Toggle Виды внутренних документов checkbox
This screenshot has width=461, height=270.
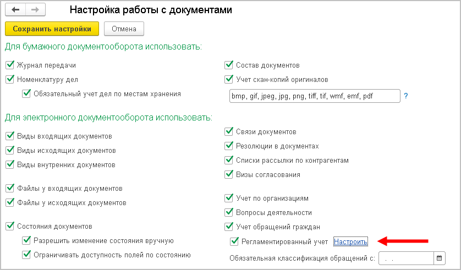(x=9, y=164)
